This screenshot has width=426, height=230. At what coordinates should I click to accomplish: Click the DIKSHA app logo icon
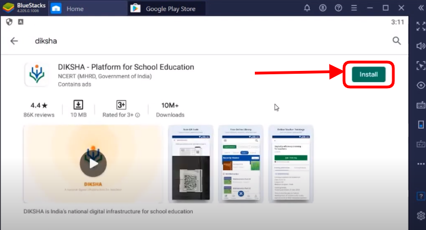point(37,74)
